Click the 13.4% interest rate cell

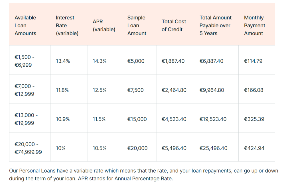pos(63,61)
